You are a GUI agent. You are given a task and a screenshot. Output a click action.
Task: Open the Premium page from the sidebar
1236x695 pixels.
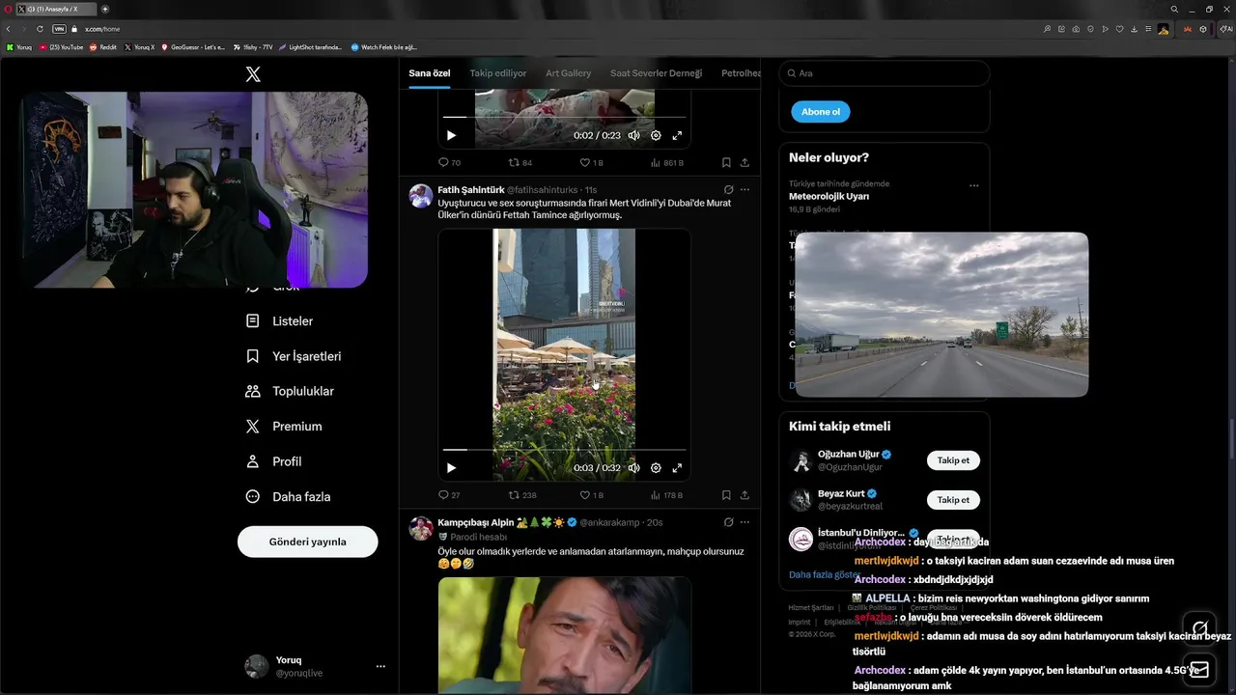click(x=284, y=426)
